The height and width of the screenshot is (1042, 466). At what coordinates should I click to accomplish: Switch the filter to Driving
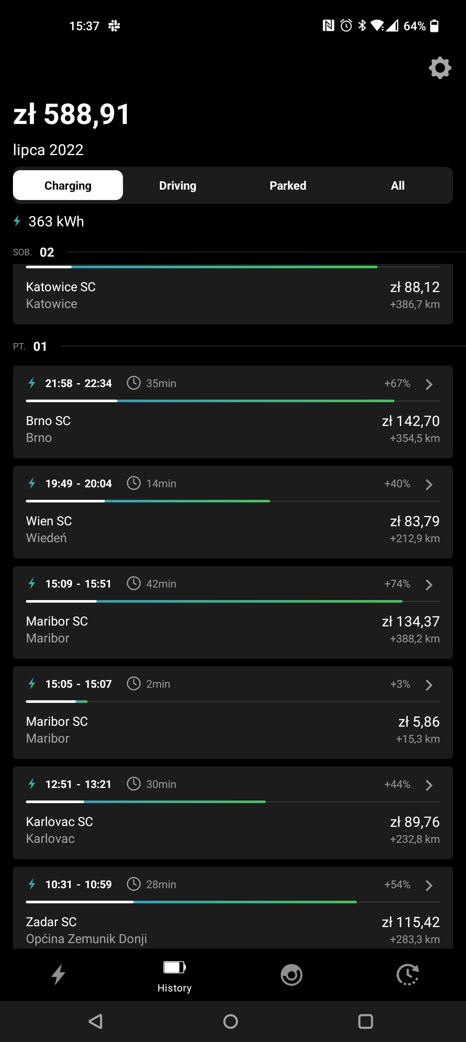pos(178,185)
